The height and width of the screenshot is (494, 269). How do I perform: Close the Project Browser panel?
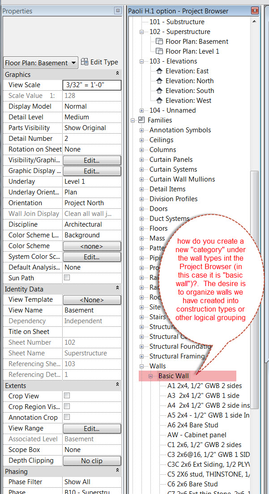[x=255, y=11]
